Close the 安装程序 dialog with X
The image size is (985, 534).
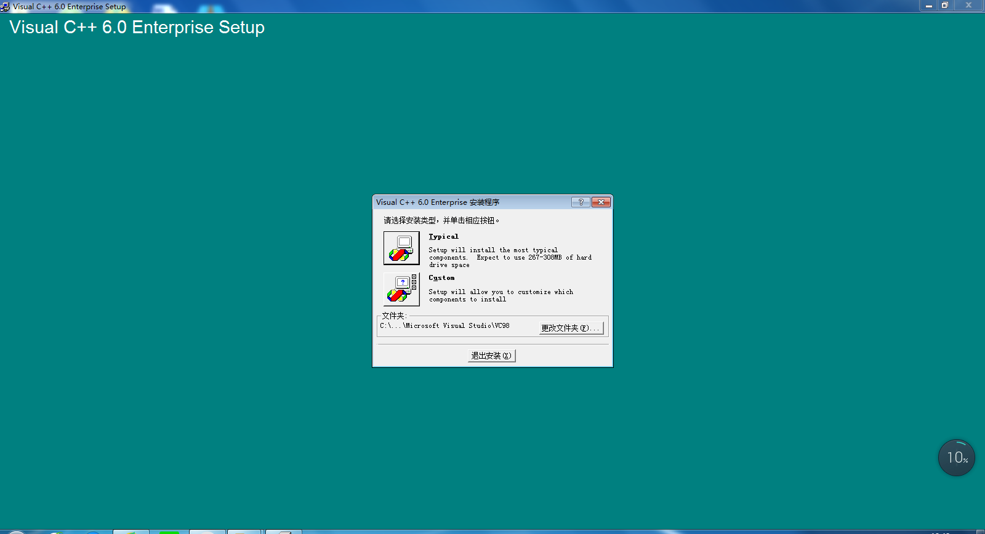pyautogui.click(x=601, y=202)
